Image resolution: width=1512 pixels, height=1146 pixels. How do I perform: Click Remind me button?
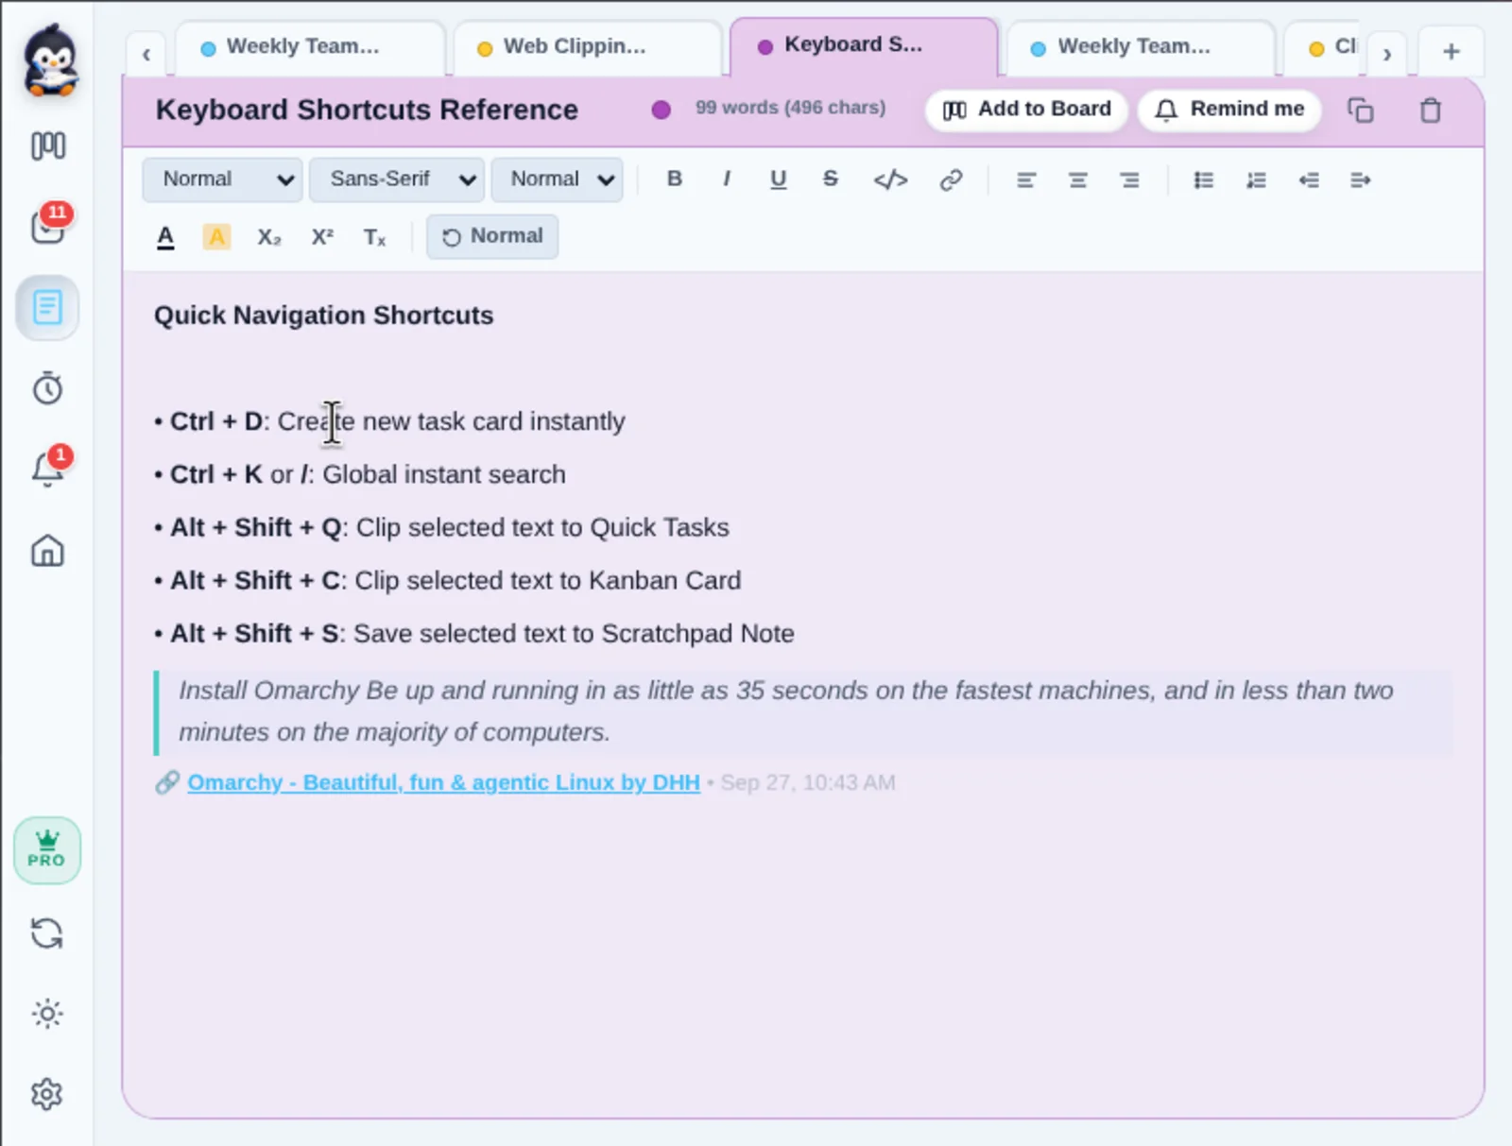(x=1229, y=110)
